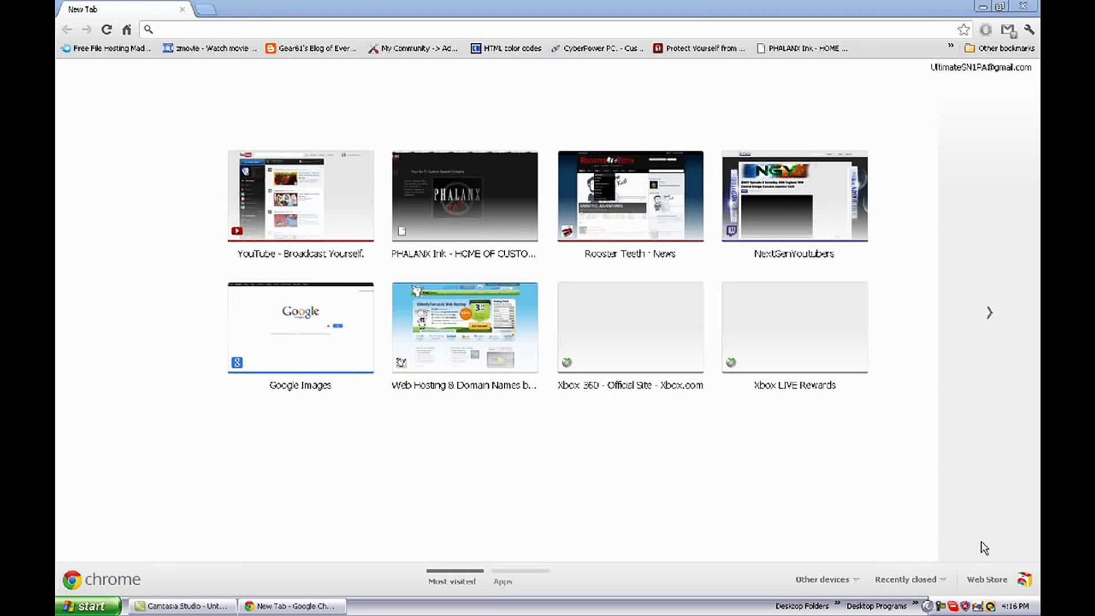Screen dimensions: 1095x616
Task: Open a new tab with the tab strip button
Action: 206,10
